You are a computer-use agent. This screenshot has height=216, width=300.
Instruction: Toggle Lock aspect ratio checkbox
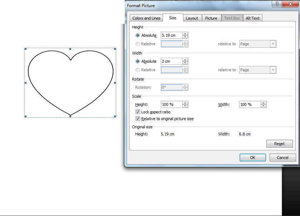coord(138,112)
